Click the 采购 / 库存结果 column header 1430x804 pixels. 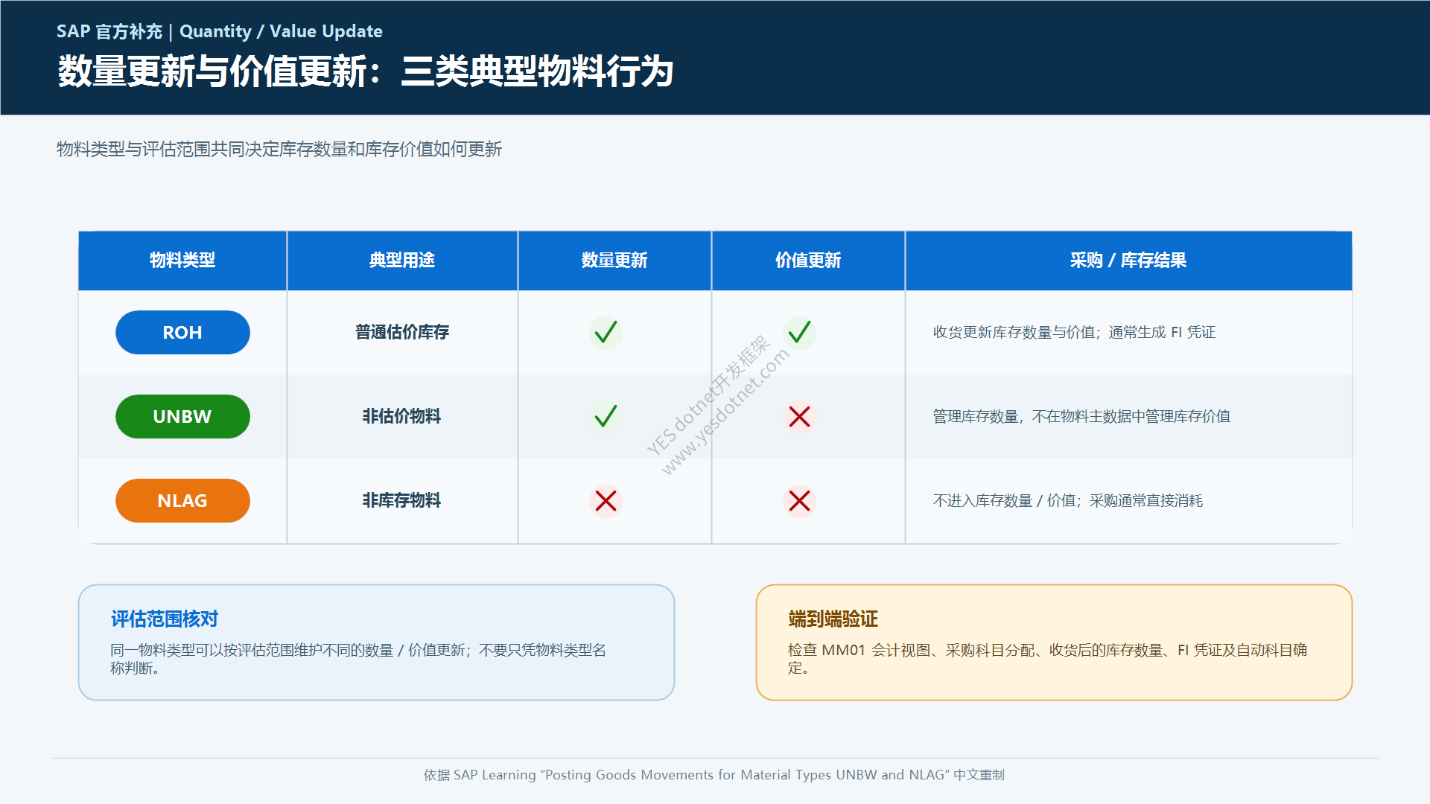pyautogui.click(x=1128, y=260)
